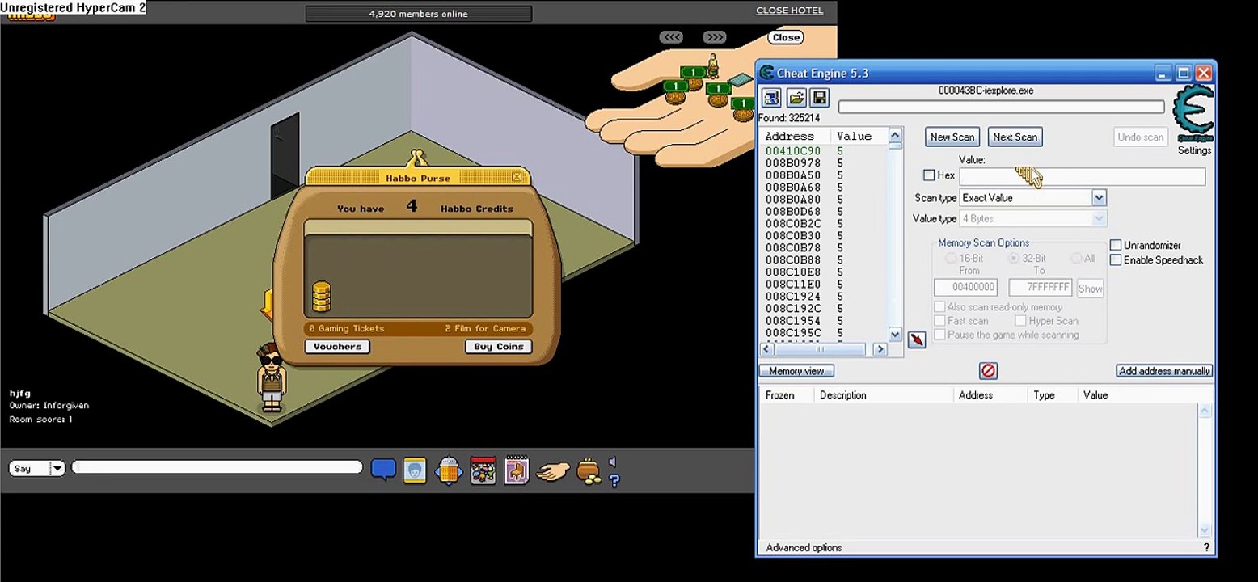Tick the Hex checkbox
This screenshot has width=1258, height=582.
(x=929, y=175)
